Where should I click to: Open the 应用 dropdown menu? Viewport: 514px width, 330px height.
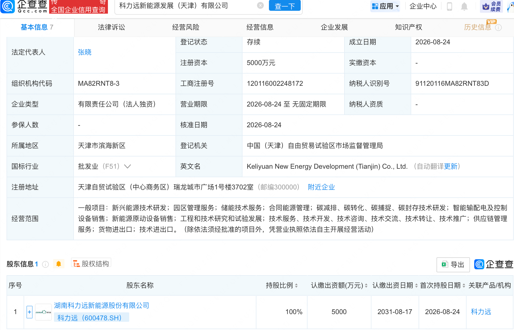click(385, 6)
